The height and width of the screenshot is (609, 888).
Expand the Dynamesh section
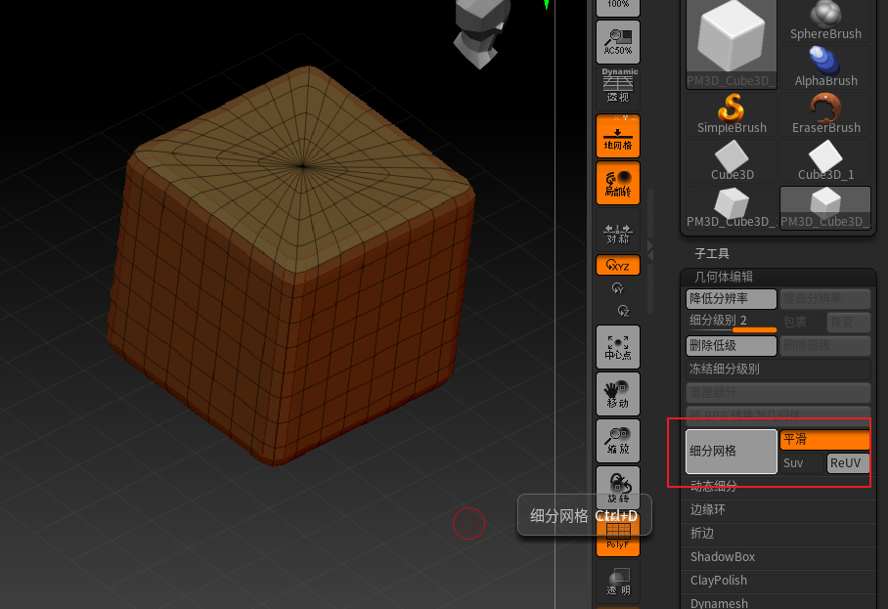point(719,603)
